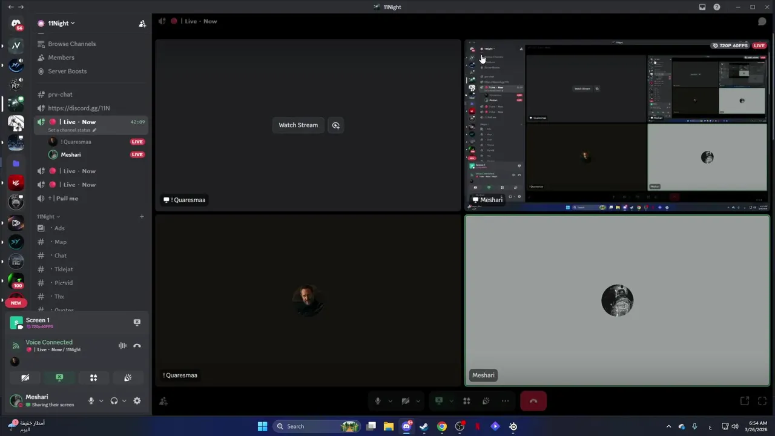The image size is (775, 436).
Task: Open the Members page
Action: 61,58
